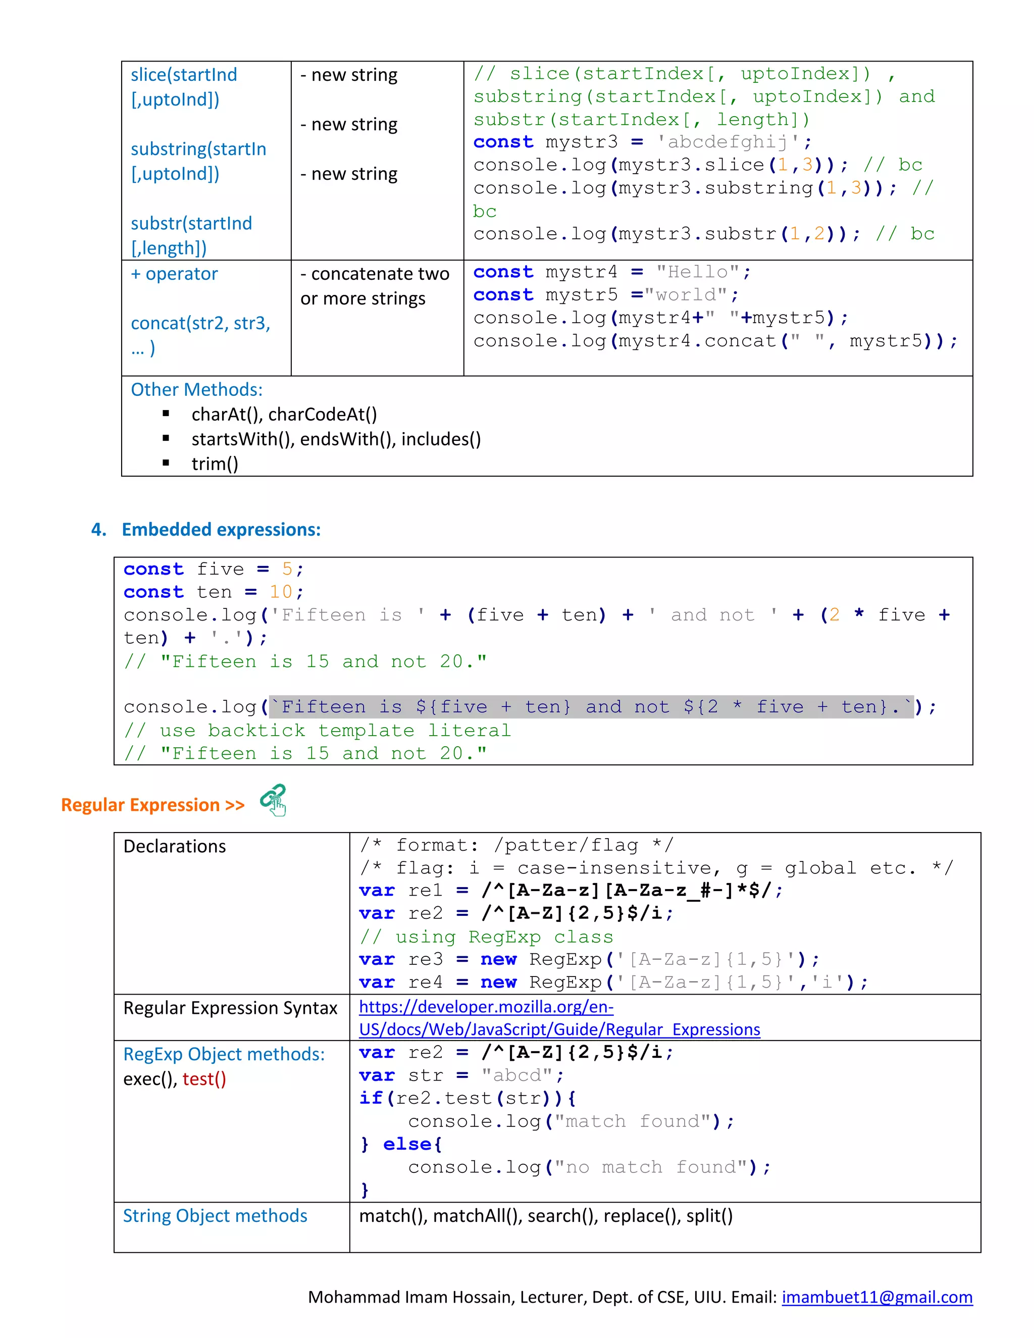Click the 'var re1' declaration line
1034x1338 pixels.
pyautogui.click(x=571, y=890)
